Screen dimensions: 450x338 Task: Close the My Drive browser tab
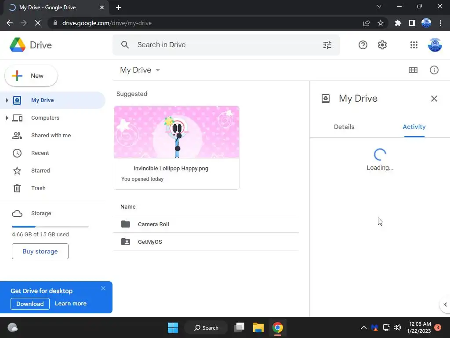(102, 7)
